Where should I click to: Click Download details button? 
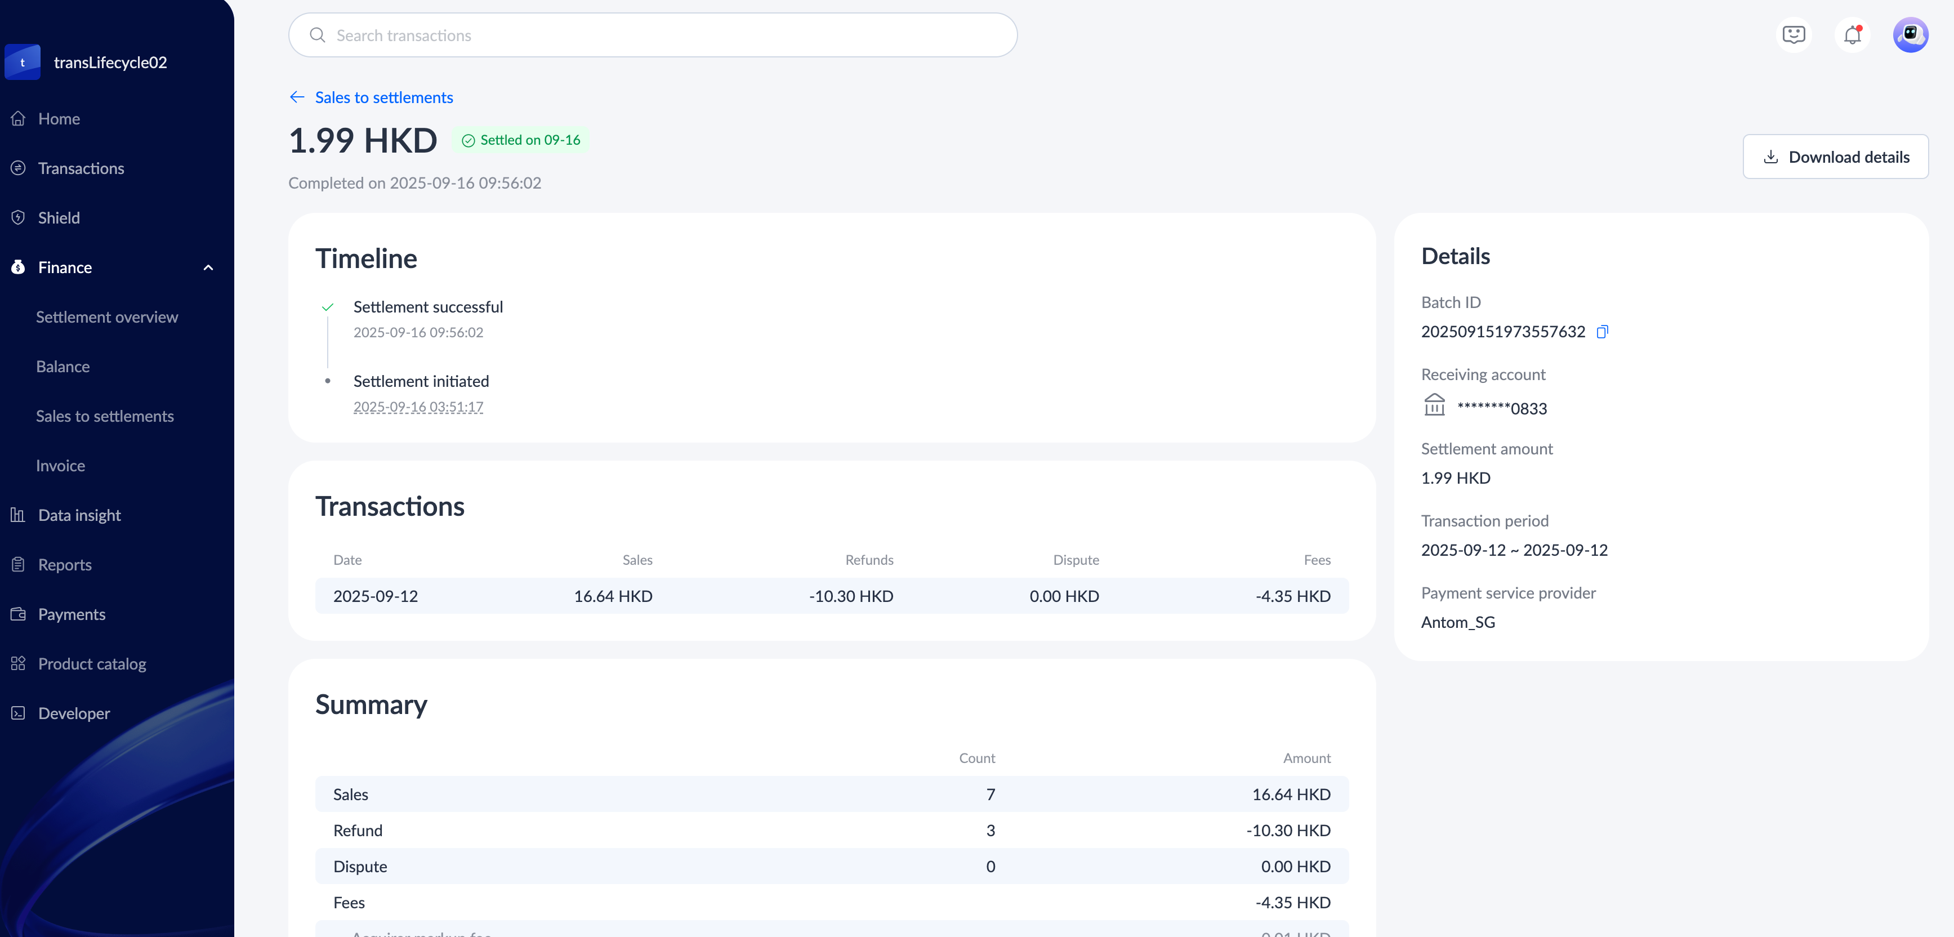pyautogui.click(x=1835, y=157)
